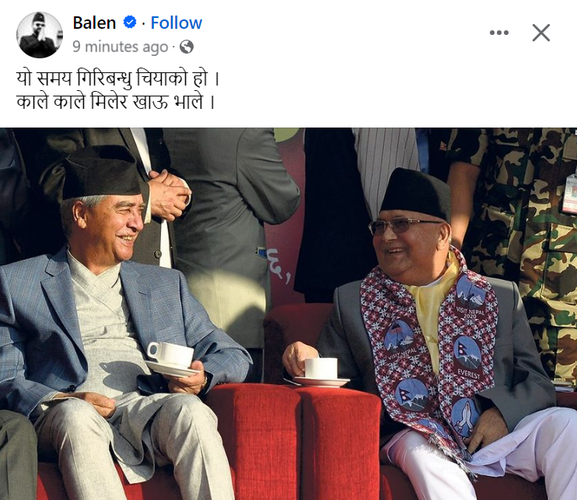Viewport: 577px width, 500px height.
Task: Open Balen's circular profile picture
Action: click(x=40, y=34)
